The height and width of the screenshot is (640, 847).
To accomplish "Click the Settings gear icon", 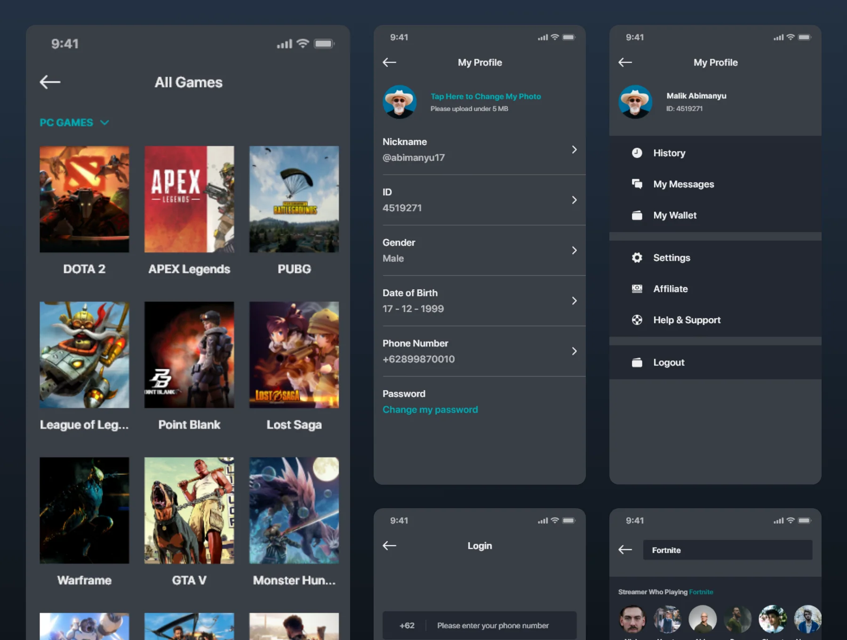I will click(637, 257).
